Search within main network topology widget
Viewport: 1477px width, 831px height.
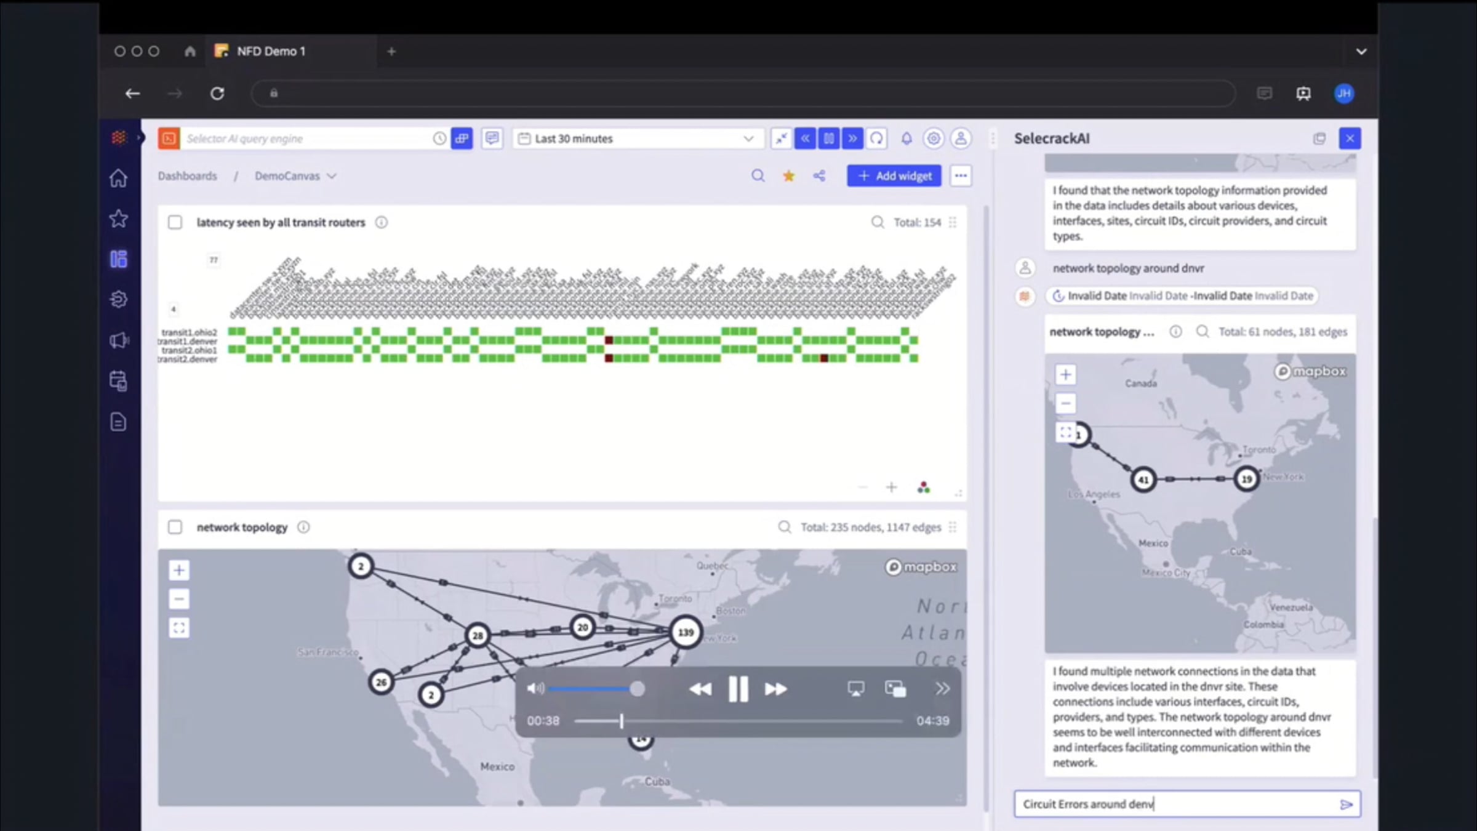click(x=785, y=527)
